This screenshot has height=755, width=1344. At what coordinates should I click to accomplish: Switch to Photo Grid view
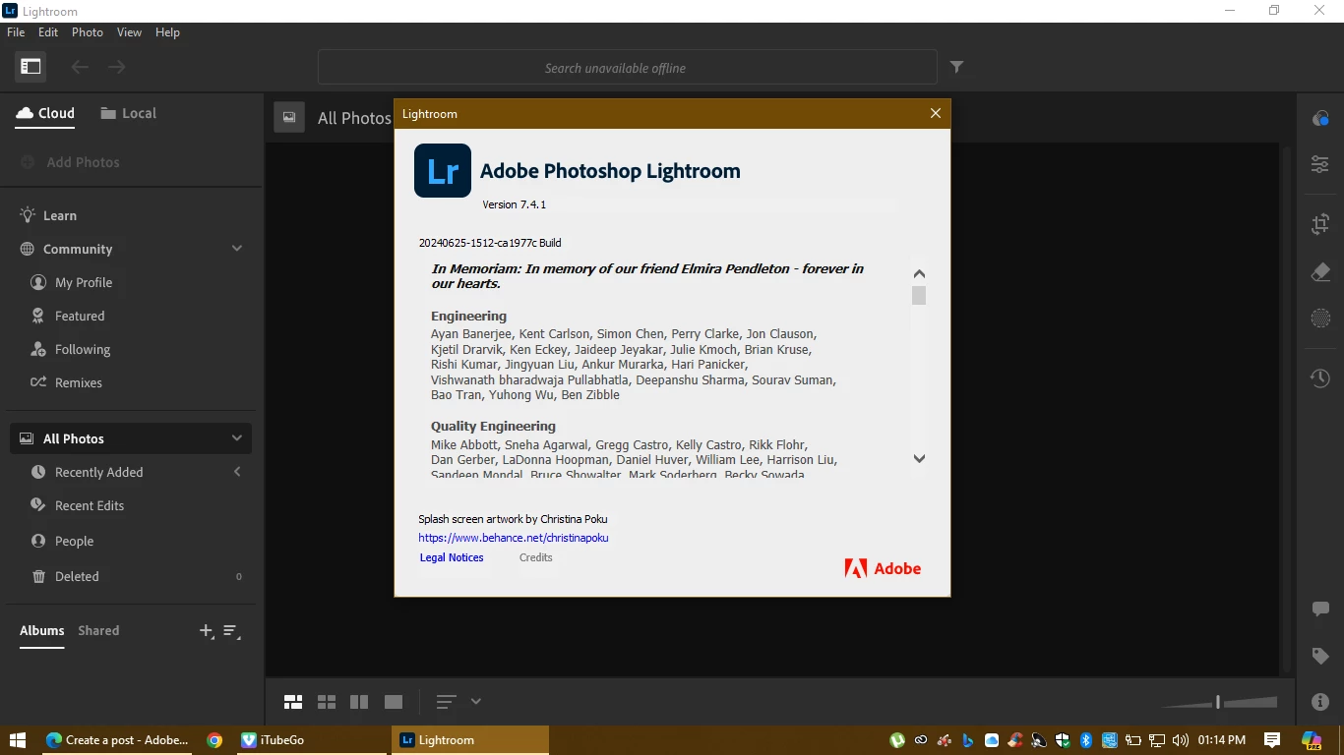293,702
